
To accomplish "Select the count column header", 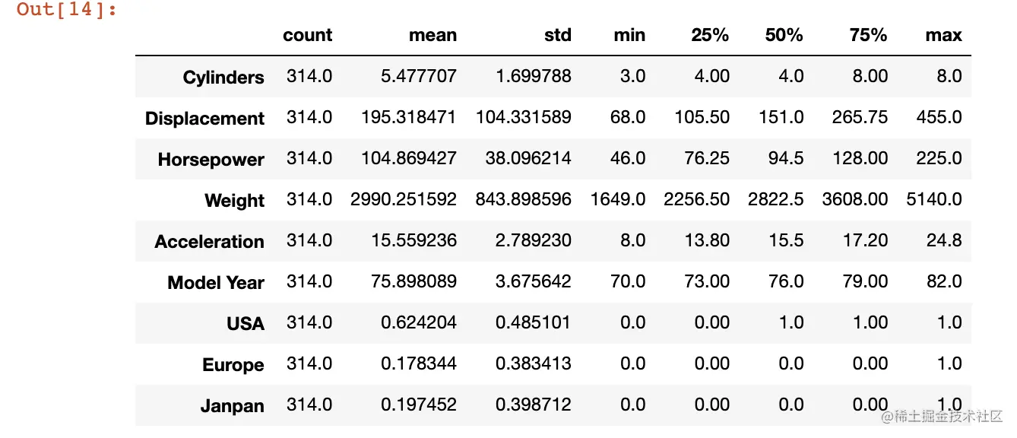I will click(308, 35).
